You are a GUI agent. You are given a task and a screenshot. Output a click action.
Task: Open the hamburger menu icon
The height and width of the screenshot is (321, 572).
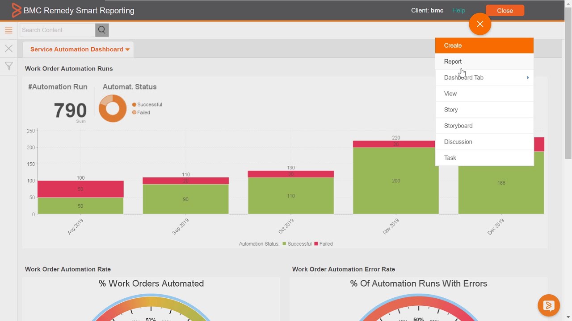(8, 30)
